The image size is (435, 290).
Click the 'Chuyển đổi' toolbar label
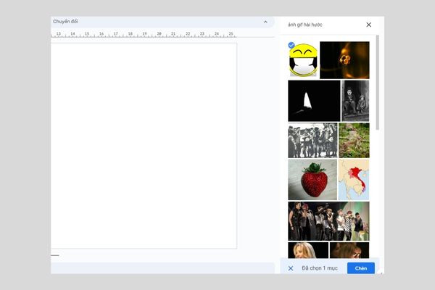click(65, 21)
